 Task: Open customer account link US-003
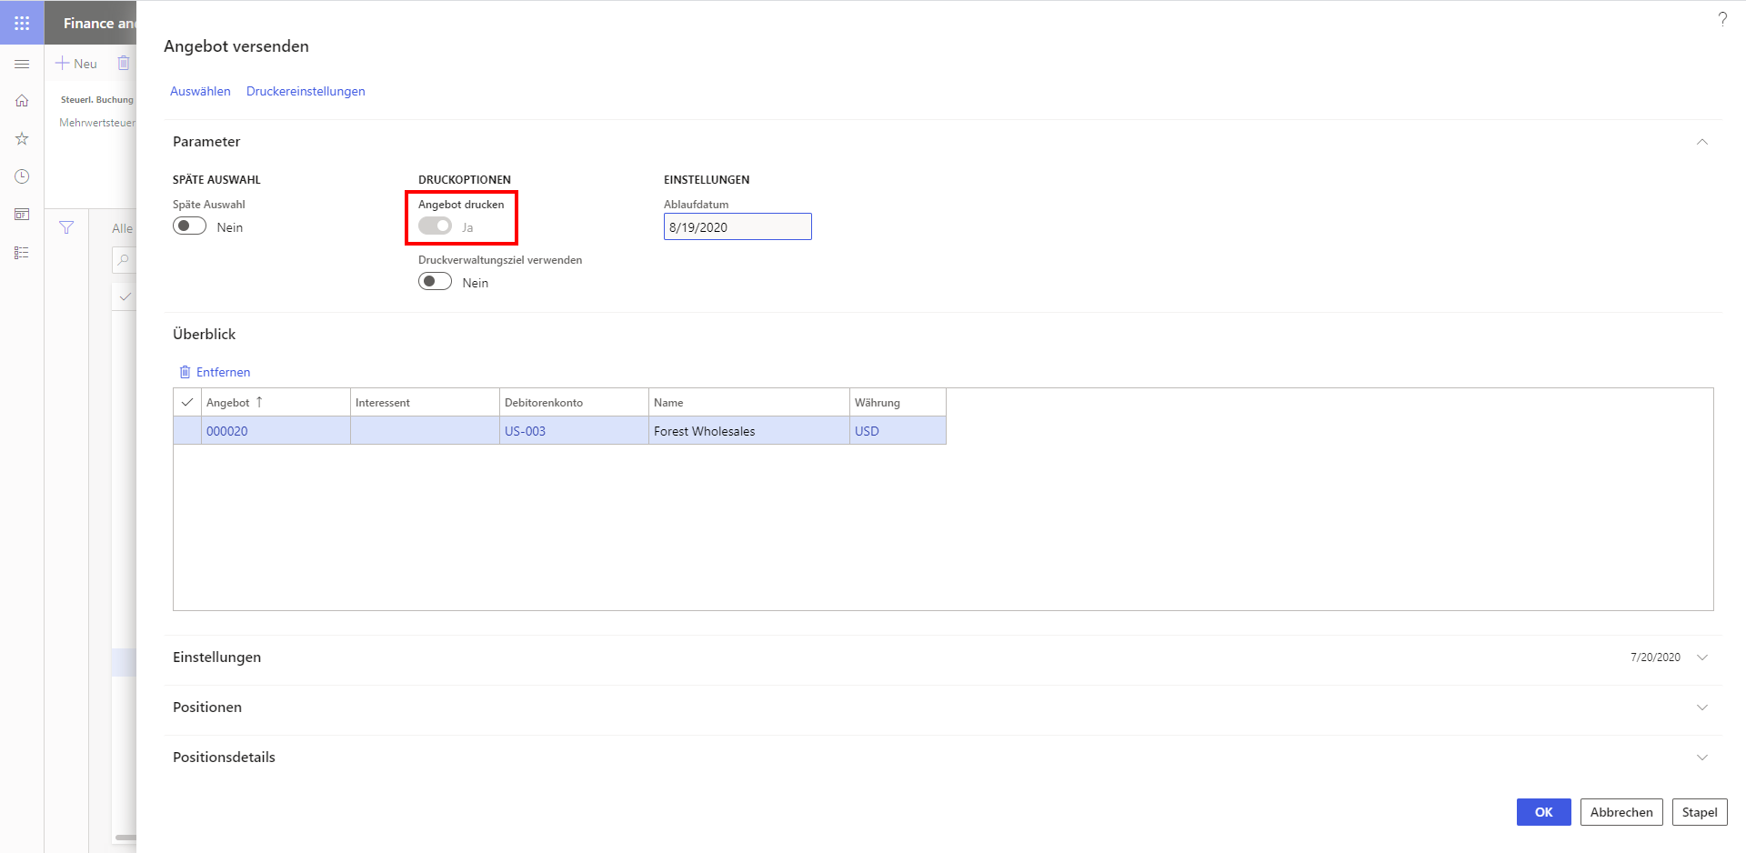pos(525,431)
